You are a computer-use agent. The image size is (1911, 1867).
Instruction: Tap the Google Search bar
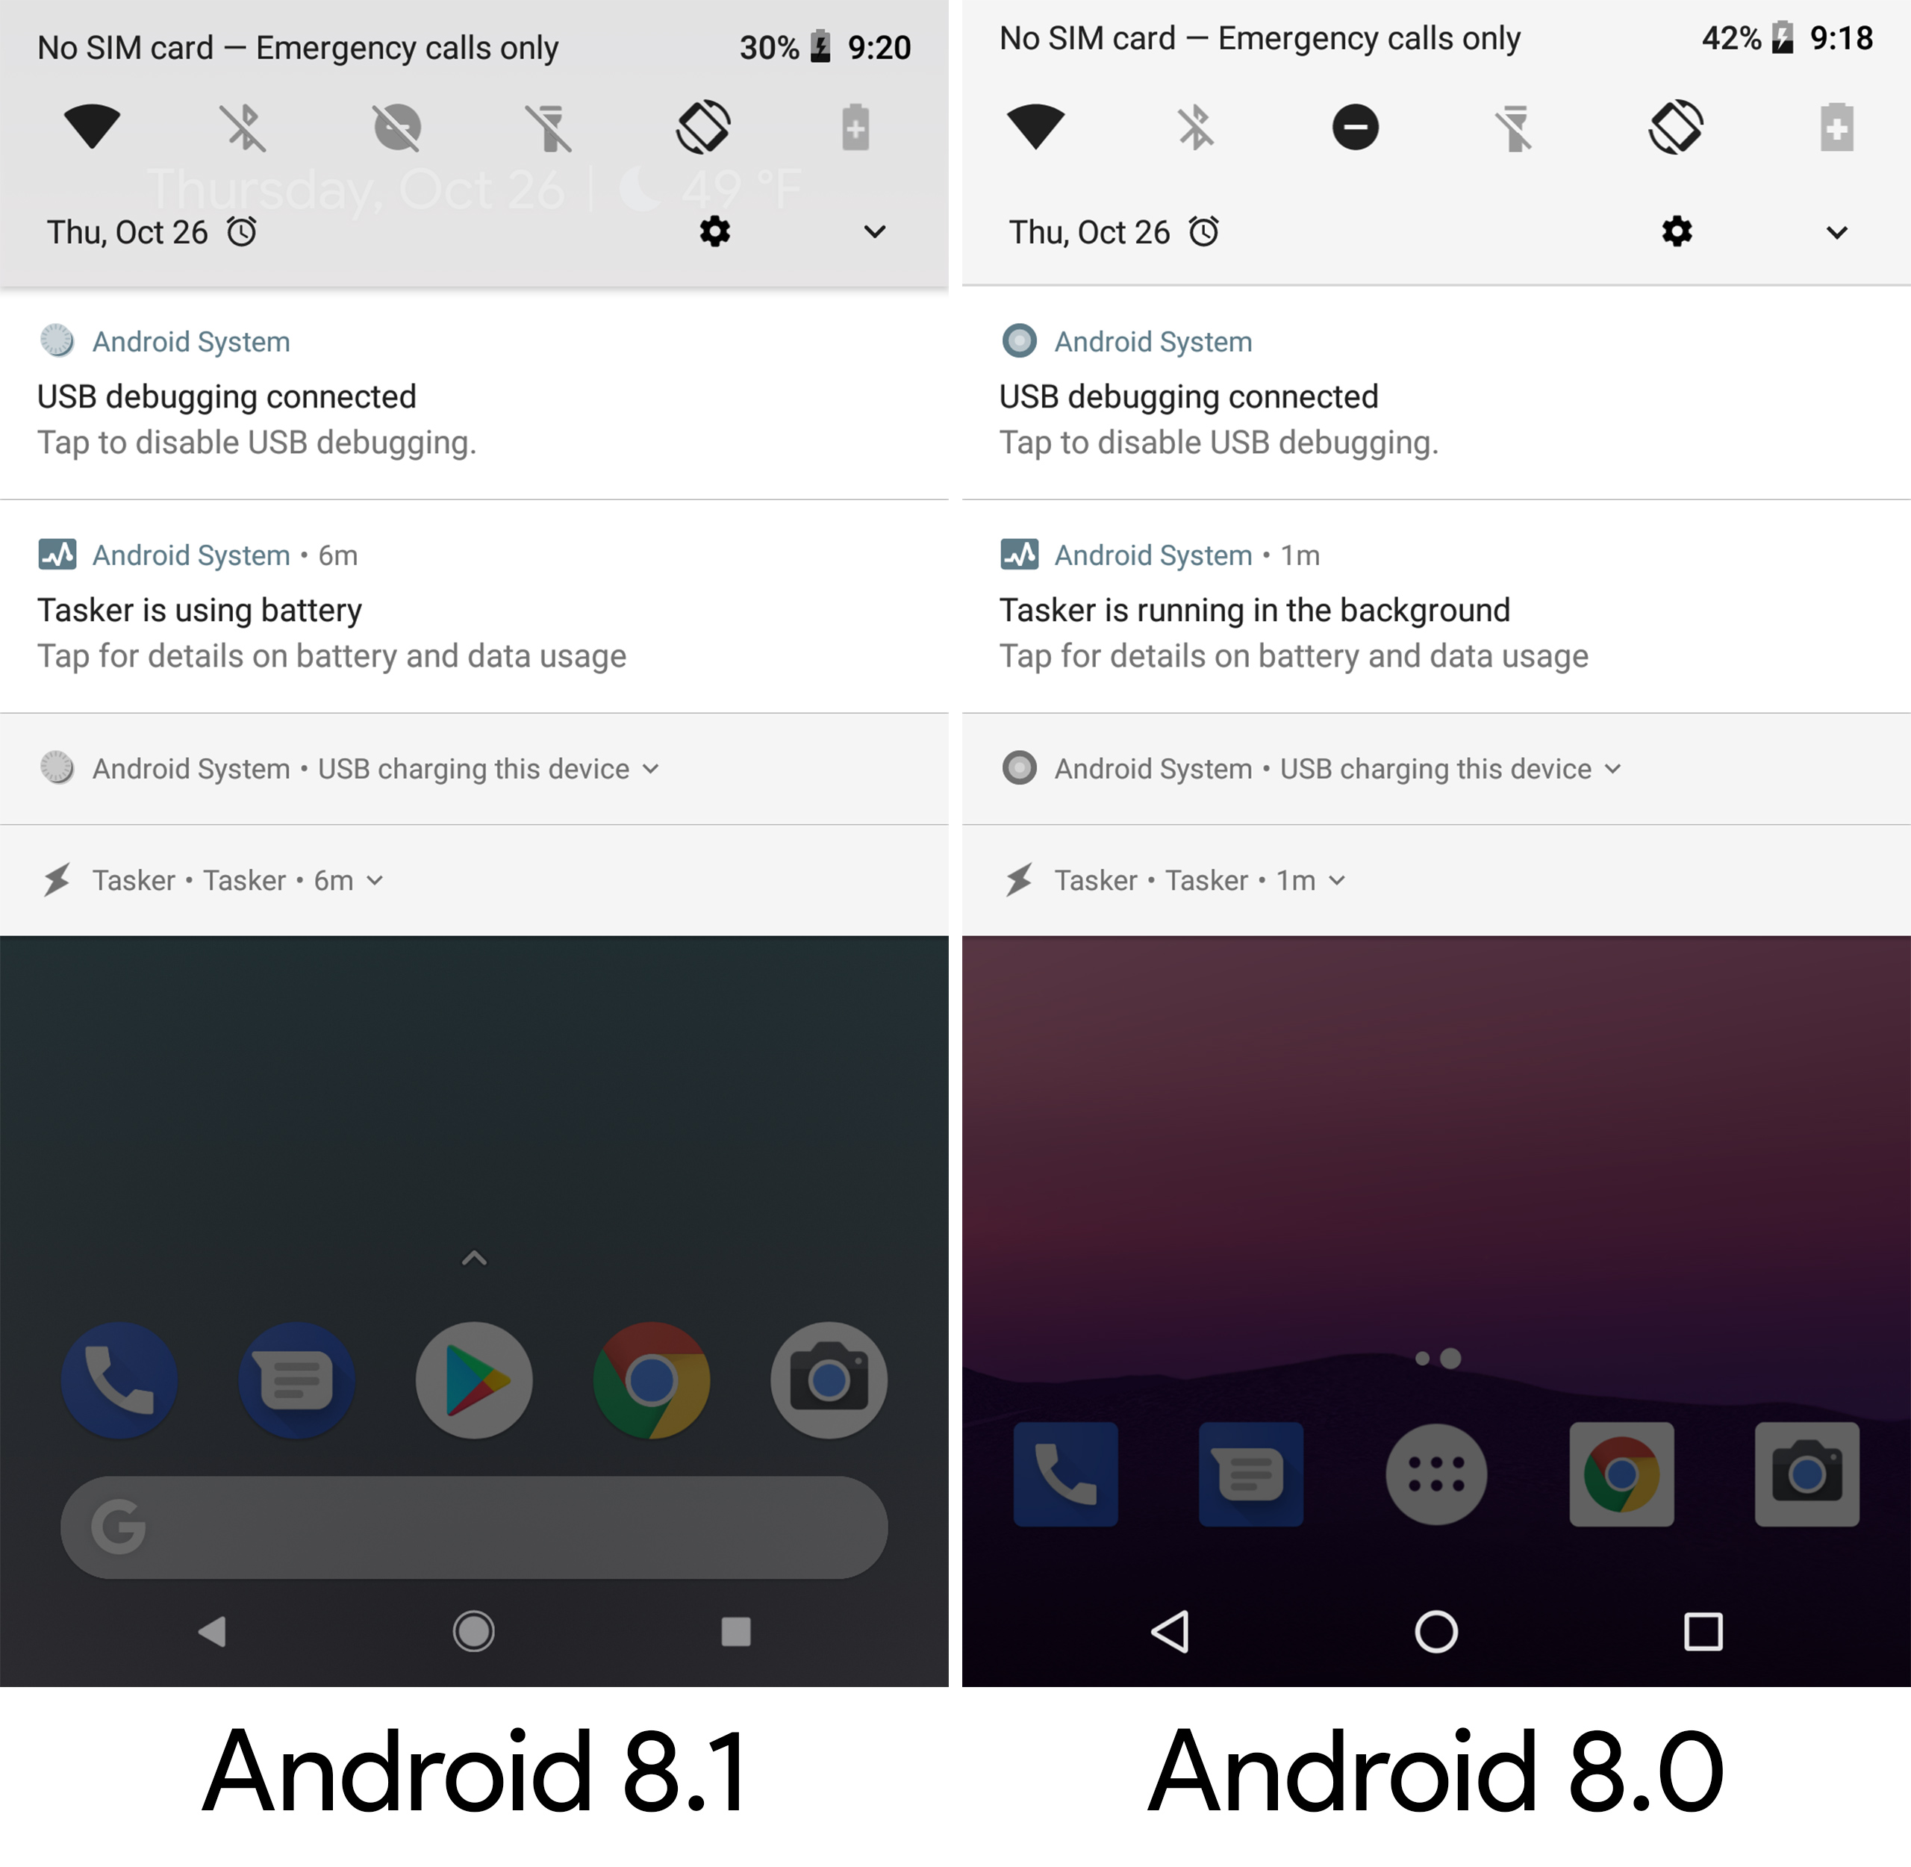pos(478,1527)
